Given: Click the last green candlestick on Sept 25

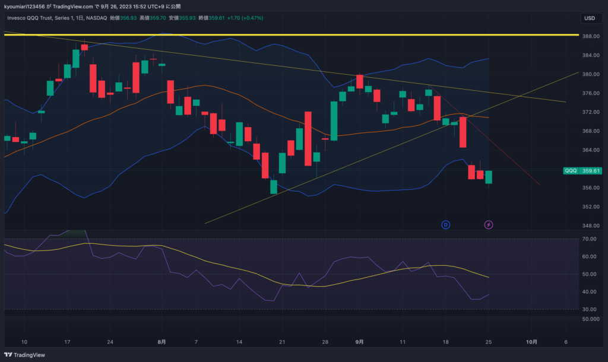Looking at the screenshot, I should coord(489,177).
